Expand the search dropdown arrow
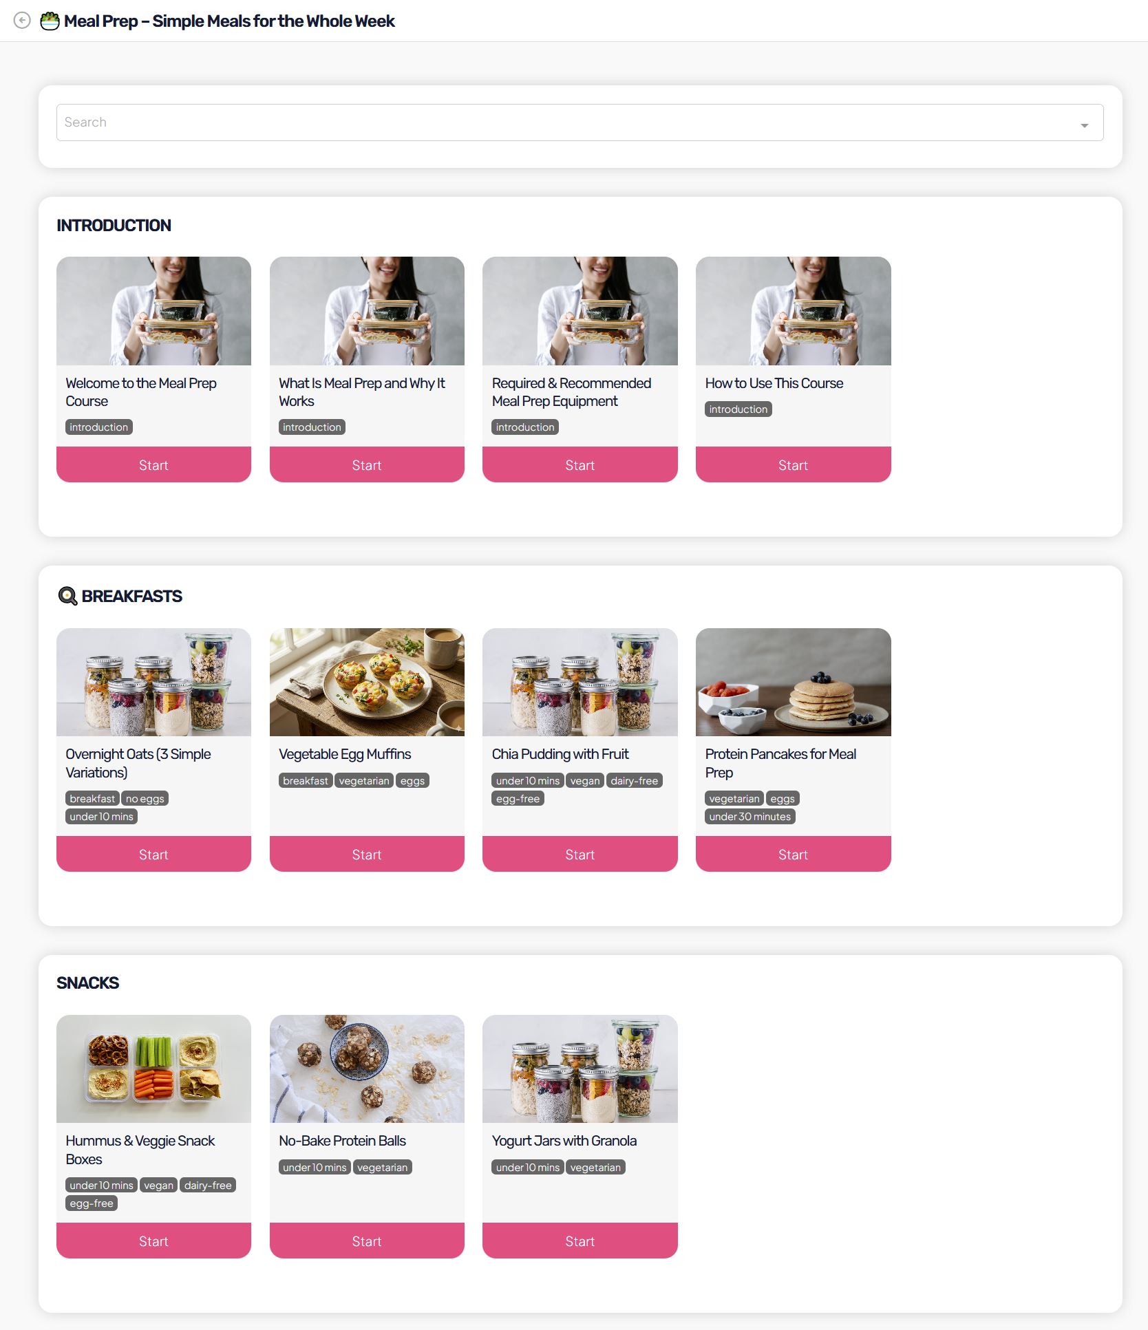The height and width of the screenshot is (1330, 1148). click(1084, 125)
